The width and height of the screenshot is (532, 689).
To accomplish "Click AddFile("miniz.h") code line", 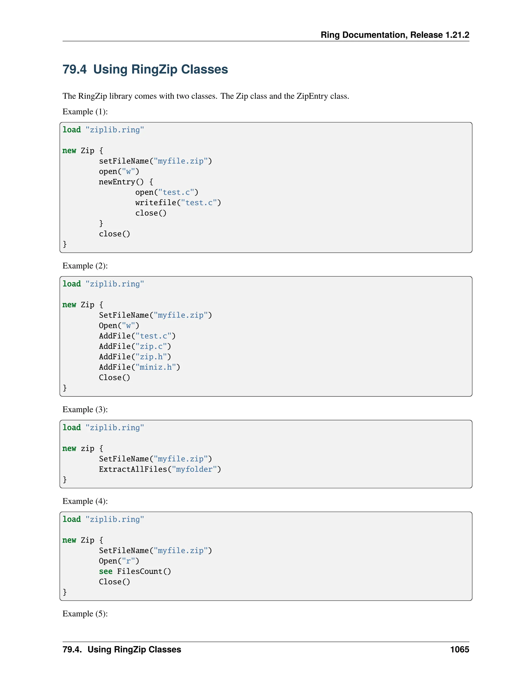I will pos(139,367).
